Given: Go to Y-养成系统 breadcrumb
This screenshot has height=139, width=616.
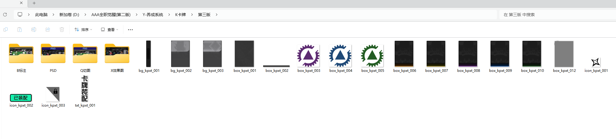Looking at the screenshot, I should click(x=153, y=15).
